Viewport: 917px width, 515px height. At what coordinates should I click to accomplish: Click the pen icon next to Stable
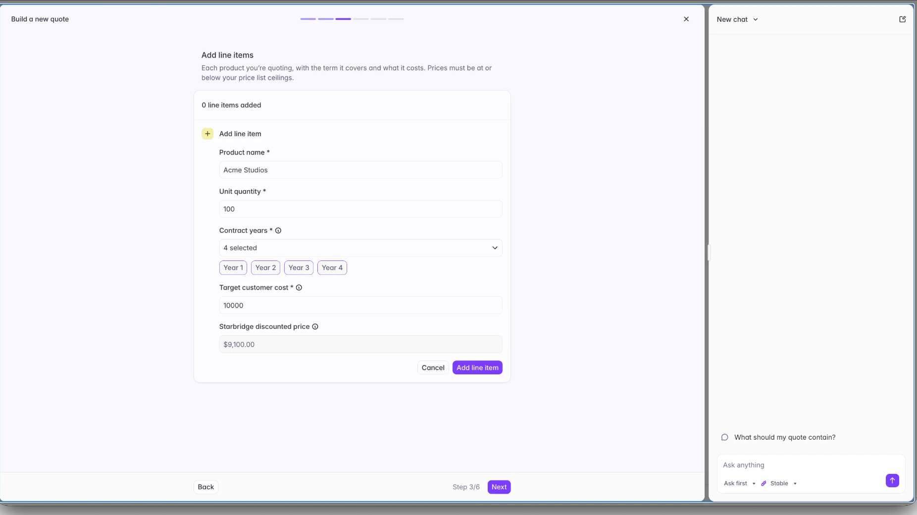(x=764, y=483)
